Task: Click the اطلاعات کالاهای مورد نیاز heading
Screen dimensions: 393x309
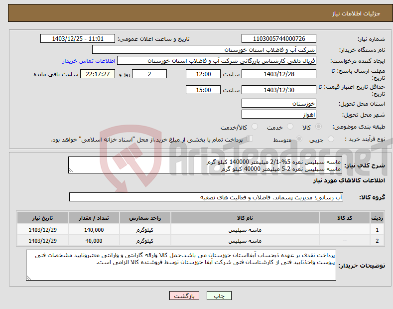Action: [349, 180]
